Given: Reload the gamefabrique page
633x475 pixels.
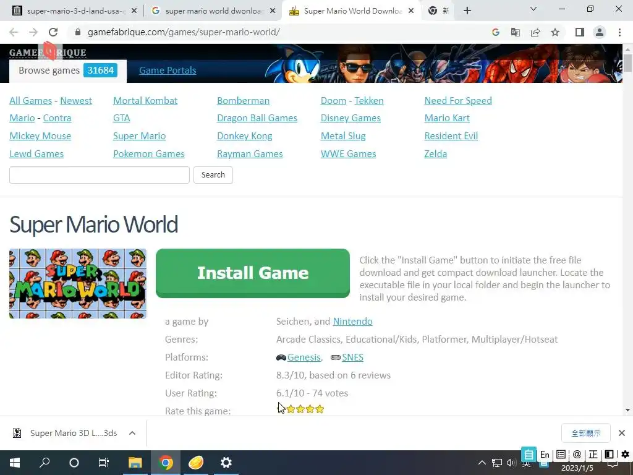Looking at the screenshot, I should pos(53,32).
